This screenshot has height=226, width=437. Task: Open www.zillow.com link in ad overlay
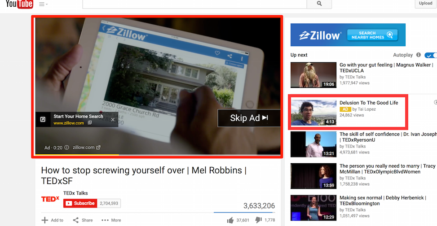pyautogui.click(x=69, y=123)
